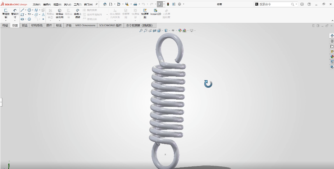Viewport: 334px width, 169px height.
Task: Select the Line sketch tool
Action: tap(23, 10)
